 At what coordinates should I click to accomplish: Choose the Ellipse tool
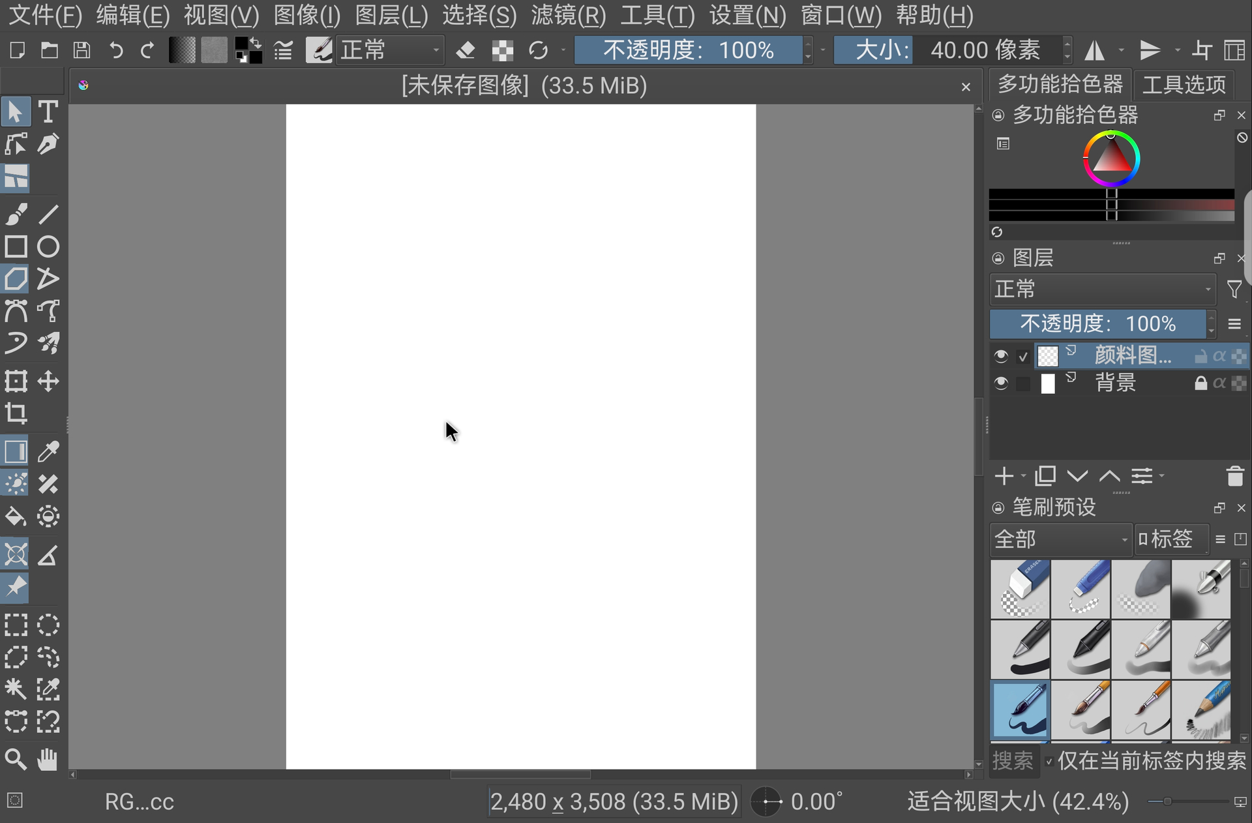[x=48, y=247]
